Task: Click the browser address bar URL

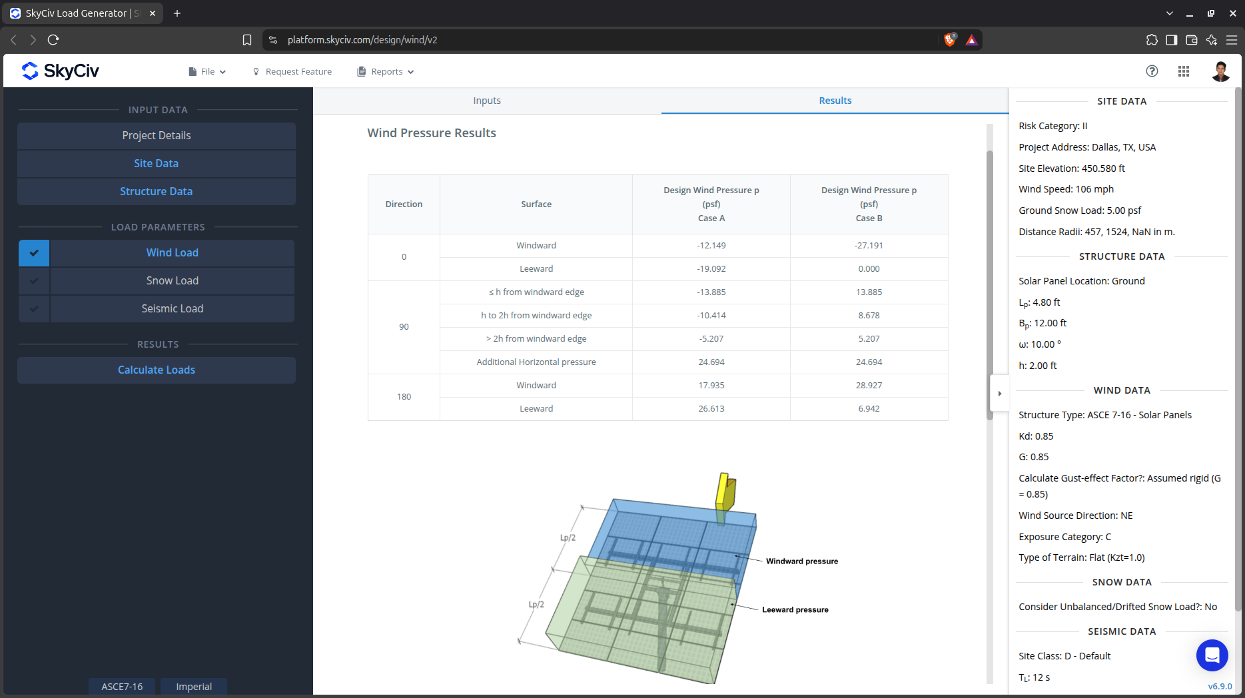Action: point(362,40)
